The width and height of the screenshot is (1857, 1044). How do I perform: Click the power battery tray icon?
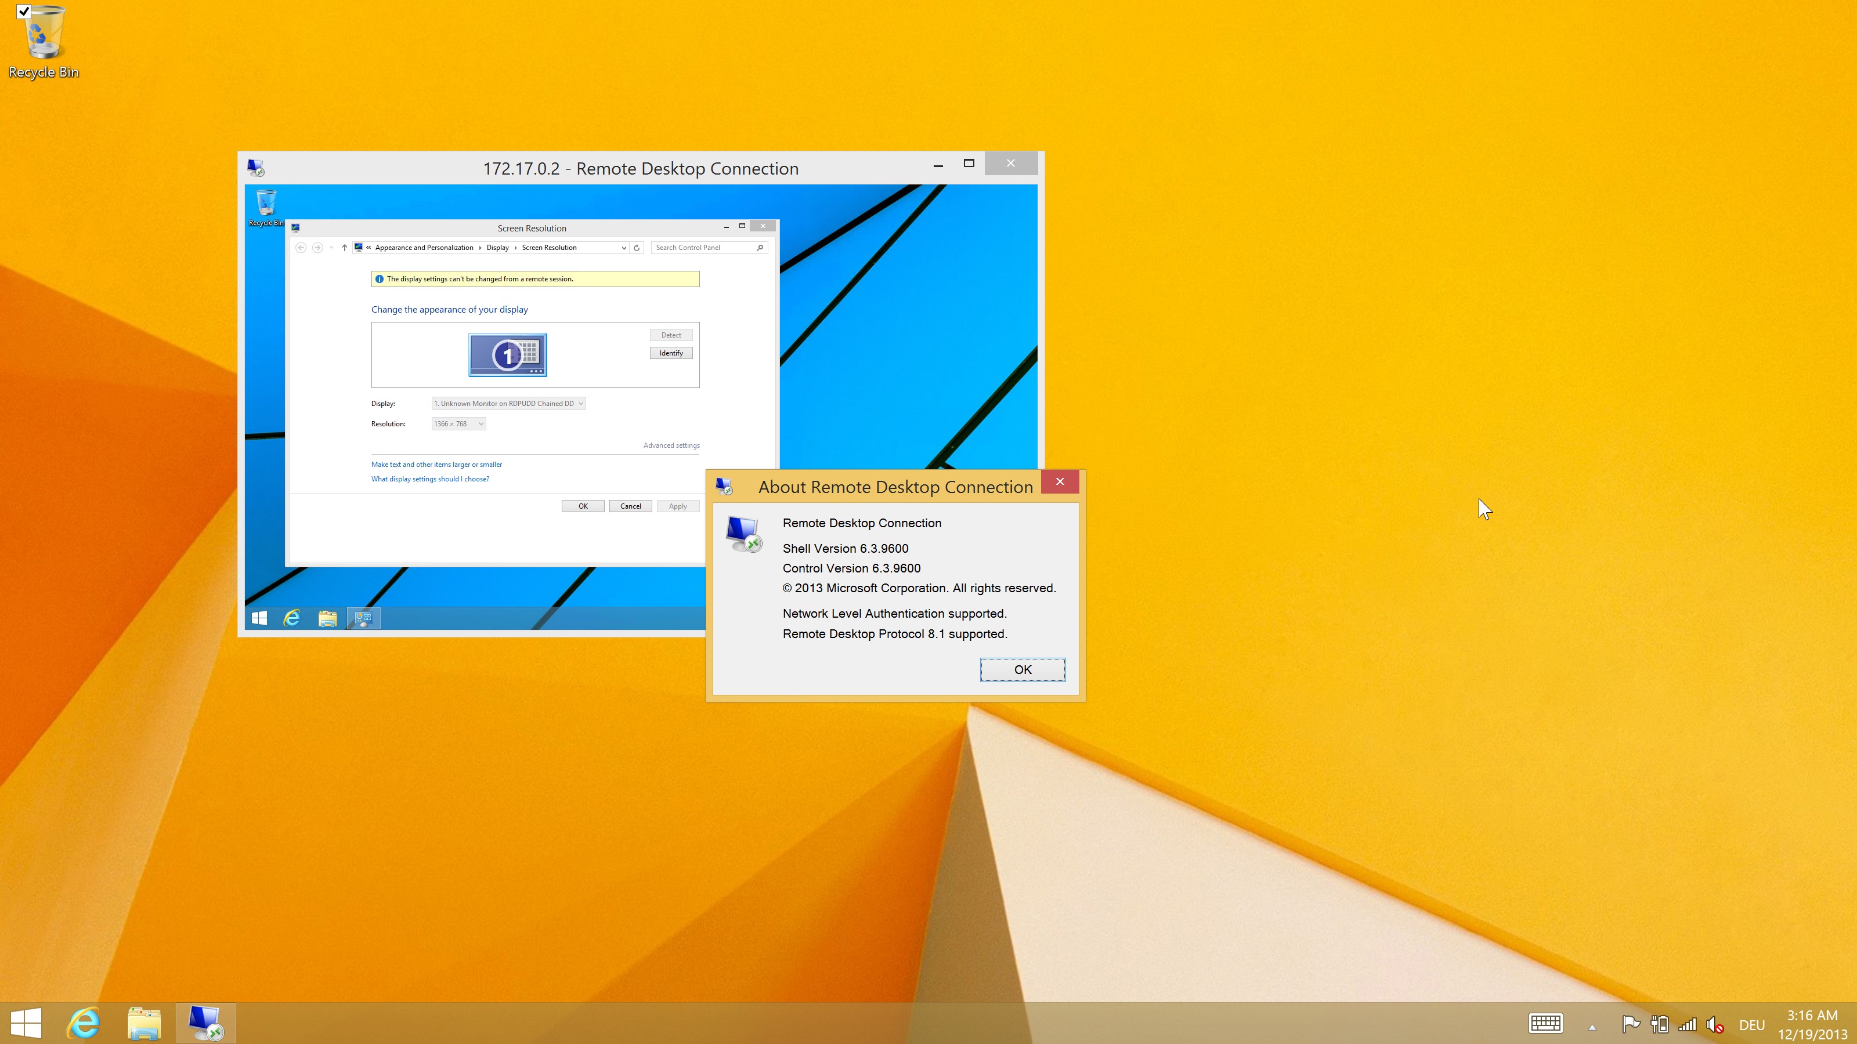(1660, 1024)
